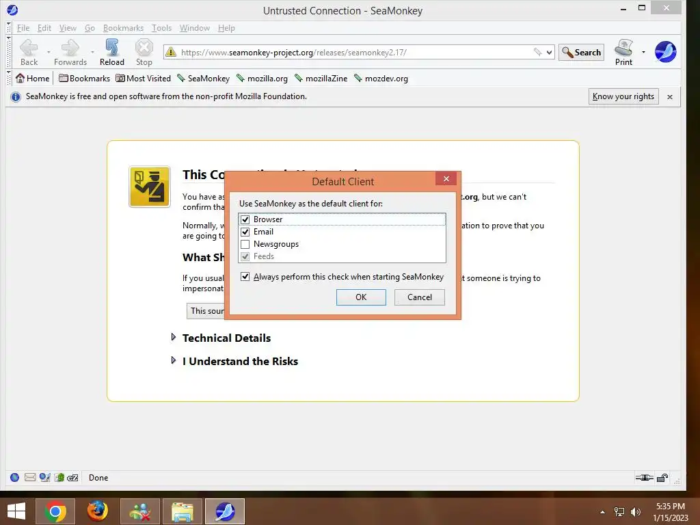
Task: Click the Search button
Action: point(581,52)
